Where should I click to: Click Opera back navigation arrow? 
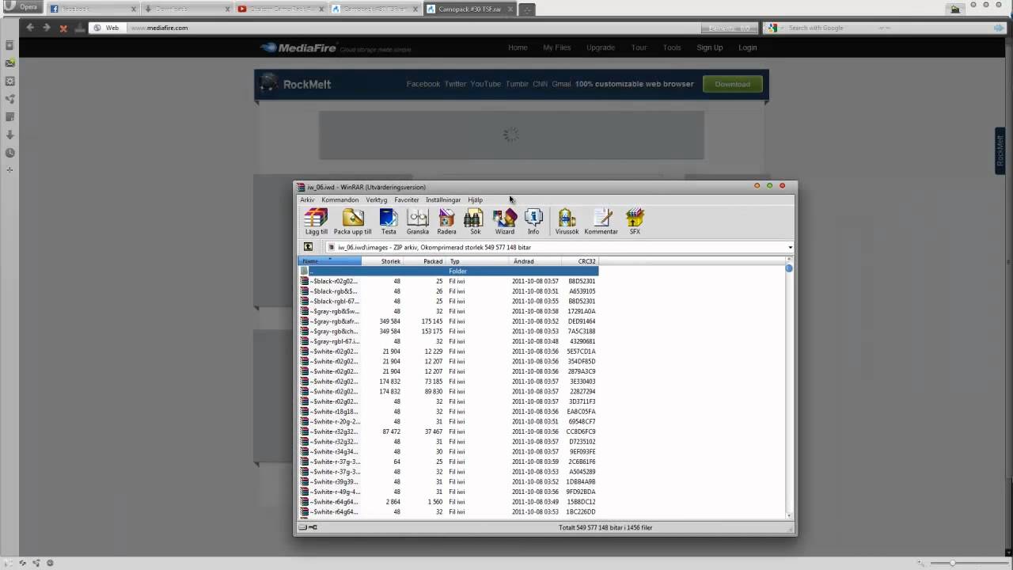coord(30,28)
